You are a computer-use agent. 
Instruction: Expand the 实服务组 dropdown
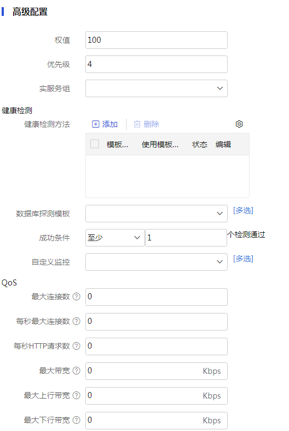coord(157,88)
